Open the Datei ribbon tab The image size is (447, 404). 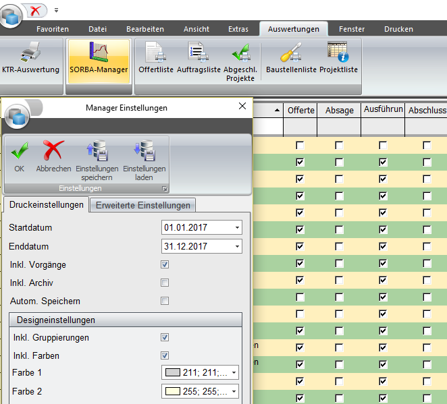tap(97, 29)
